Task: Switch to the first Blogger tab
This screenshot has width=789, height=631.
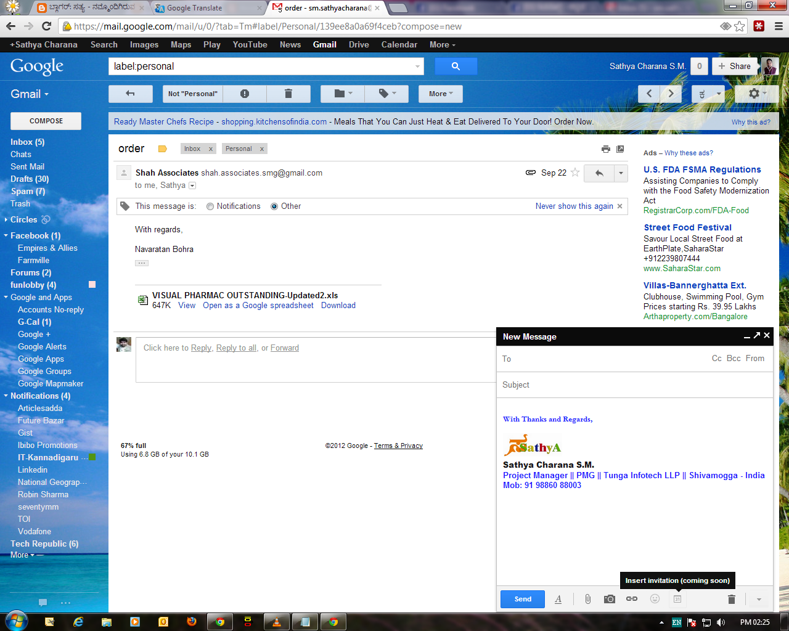Action: (x=91, y=8)
